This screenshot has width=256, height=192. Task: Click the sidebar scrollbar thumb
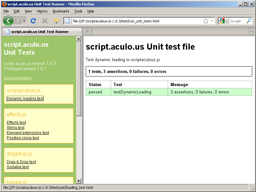coord(78,79)
